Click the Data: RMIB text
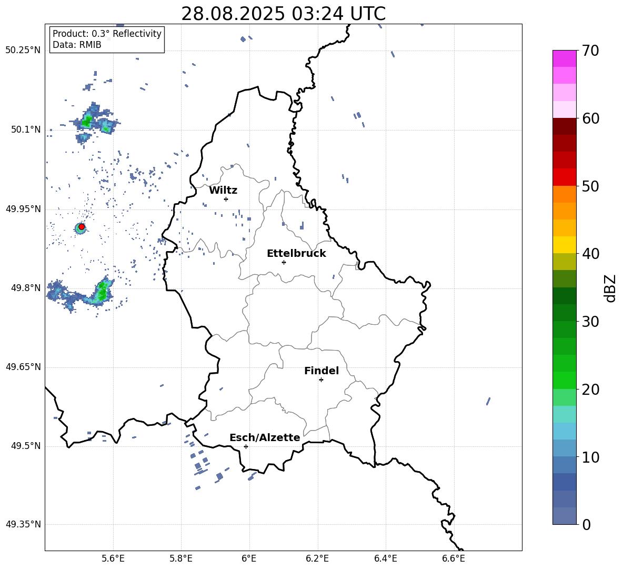 tap(77, 45)
